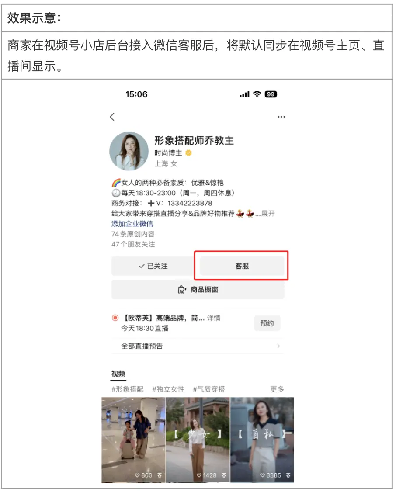This screenshot has height=492, width=396.
Task: Open the 自私 video with 3385 likes
Action: pyautogui.click(x=262, y=440)
